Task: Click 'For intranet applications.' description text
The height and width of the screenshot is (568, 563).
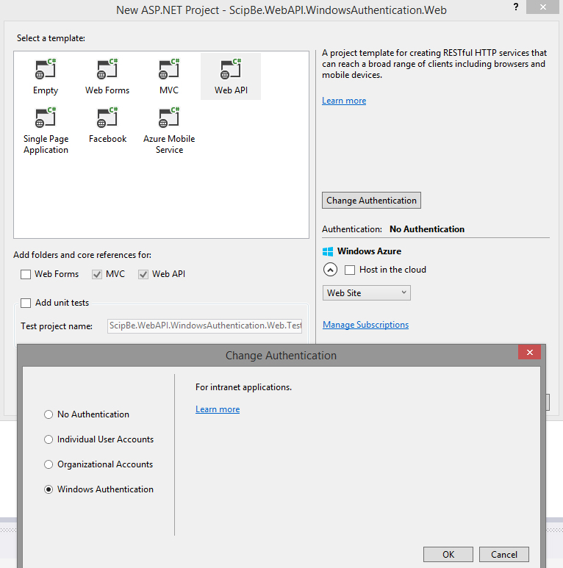Action: pos(243,387)
